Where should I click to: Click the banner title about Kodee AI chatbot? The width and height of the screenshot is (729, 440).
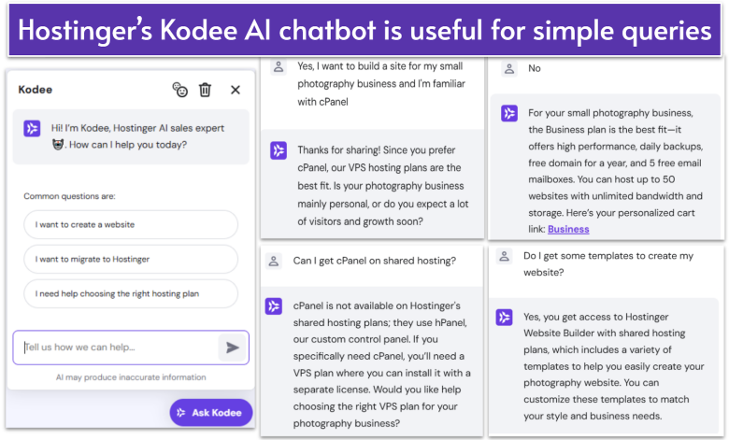coord(364,30)
